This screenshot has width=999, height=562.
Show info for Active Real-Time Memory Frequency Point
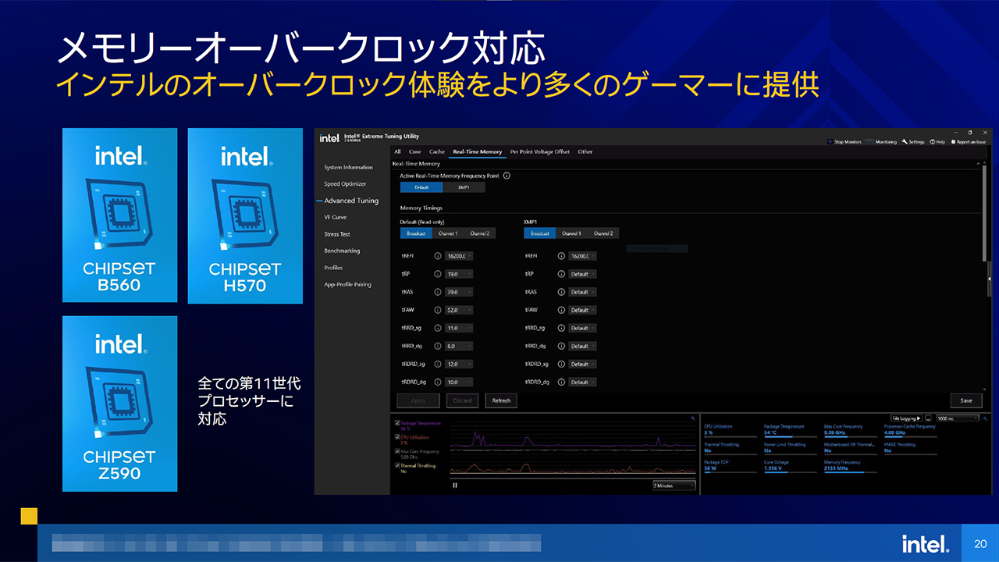(507, 176)
